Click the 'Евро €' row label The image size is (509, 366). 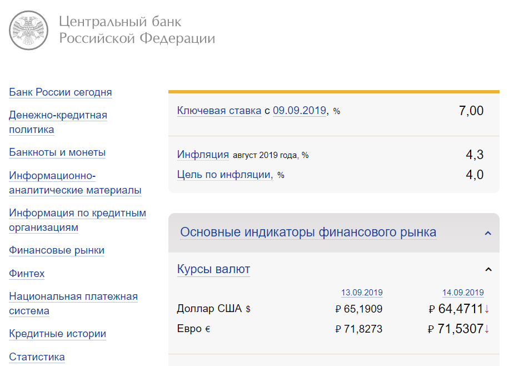click(x=193, y=329)
